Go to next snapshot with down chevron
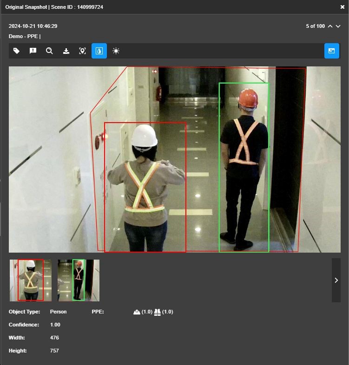Image resolution: width=349 pixels, height=365 pixels. coord(338,26)
